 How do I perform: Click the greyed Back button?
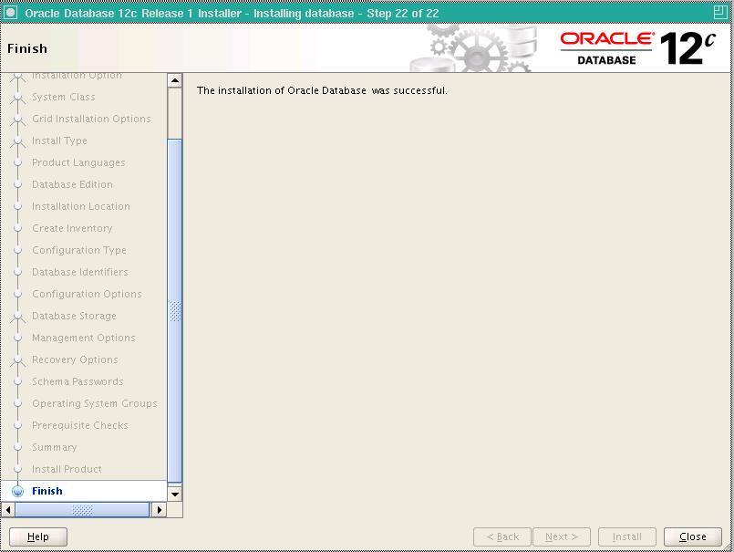coord(502,536)
